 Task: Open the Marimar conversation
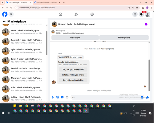pos(23,79)
